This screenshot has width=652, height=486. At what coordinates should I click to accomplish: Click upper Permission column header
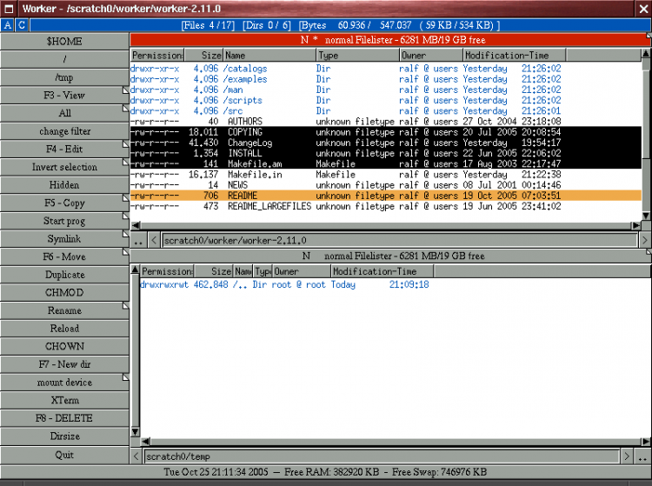(x=157, y=56)
